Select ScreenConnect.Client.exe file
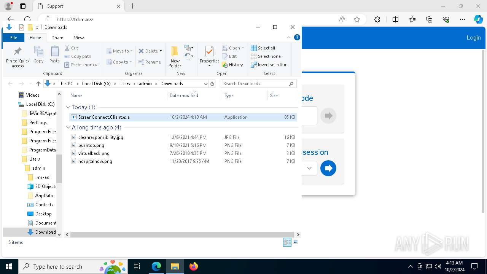The image size is (487, 274). pos(183,117)
